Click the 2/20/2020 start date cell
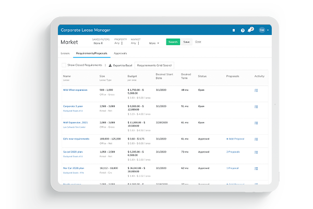The width and height of the screenshot is (313, 209). pos(162,122)
